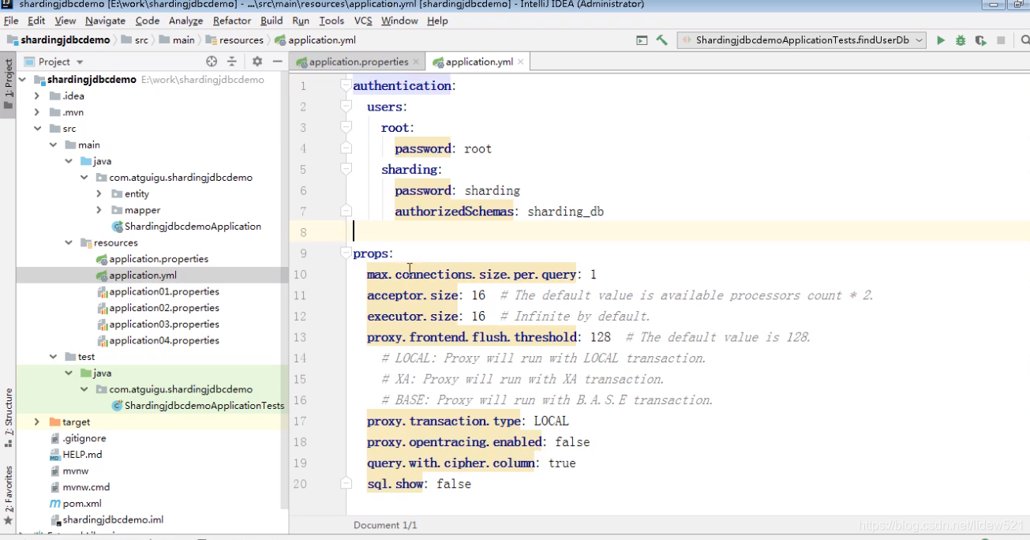Expand the .mvn folder
1030x540 pixels.
pos(37,112)
